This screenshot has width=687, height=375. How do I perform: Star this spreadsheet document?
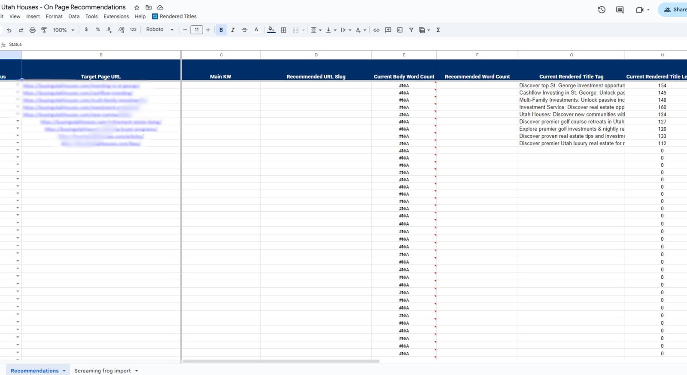point(137,8)
